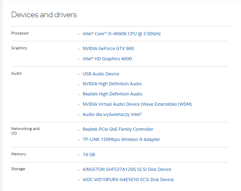Screen dimensions: 241x191
Task: Open Realtek PCIe GbE Family Controller link
Action: pyautogui.click(x=118, y=129)
